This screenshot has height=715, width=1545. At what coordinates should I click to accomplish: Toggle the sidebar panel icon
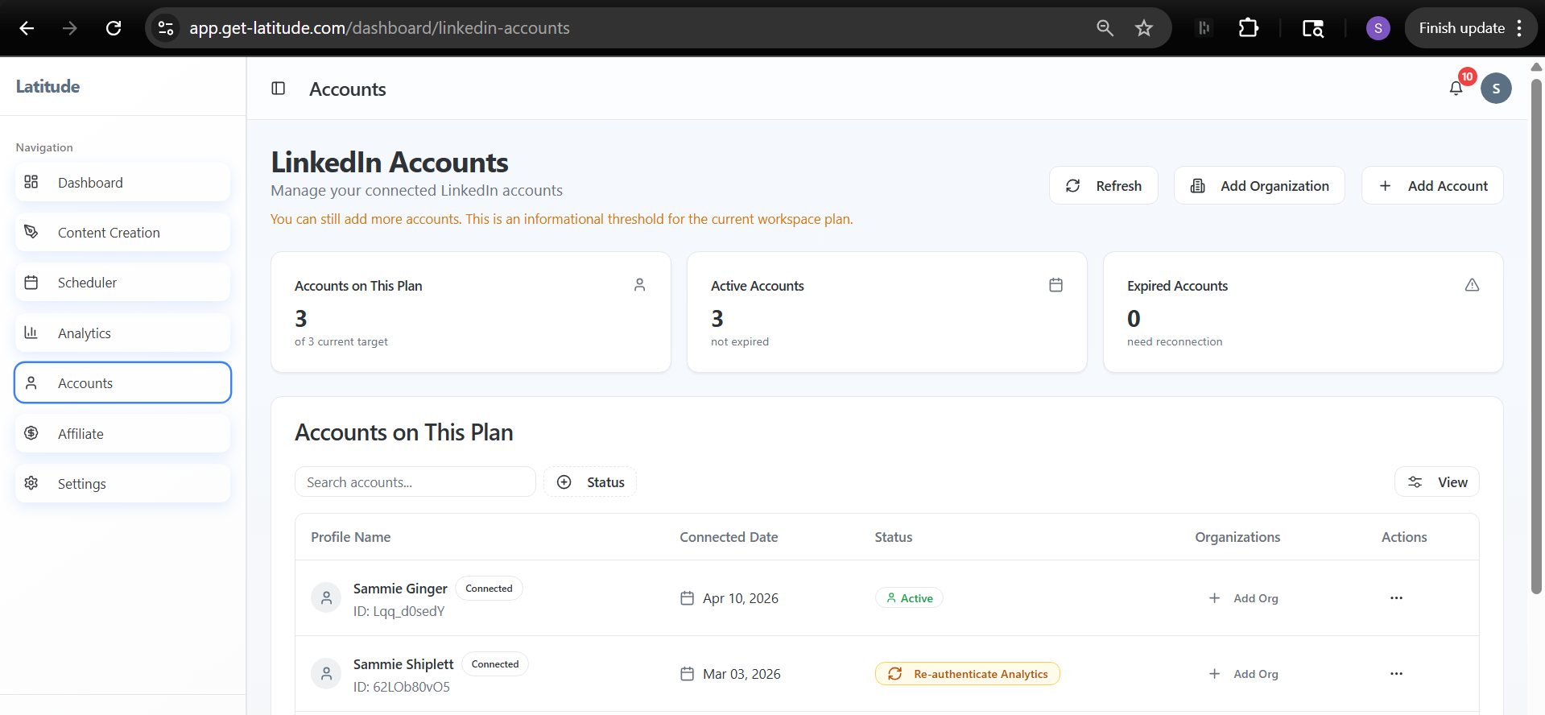[279, 89]
